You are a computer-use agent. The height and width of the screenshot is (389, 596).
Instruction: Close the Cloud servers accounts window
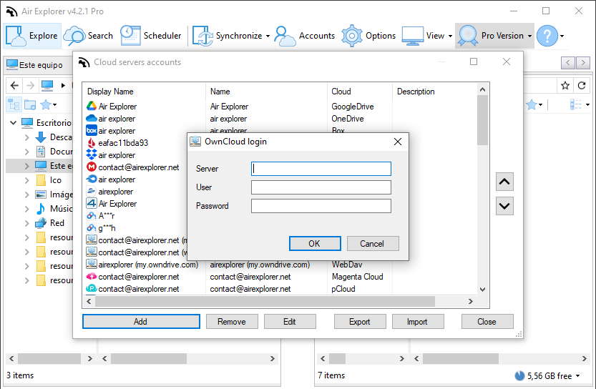tap(487, 321)
